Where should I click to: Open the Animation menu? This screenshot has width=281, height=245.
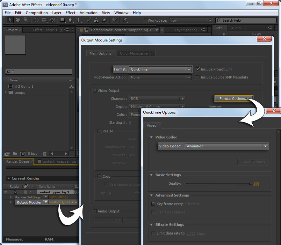[89, 13]
